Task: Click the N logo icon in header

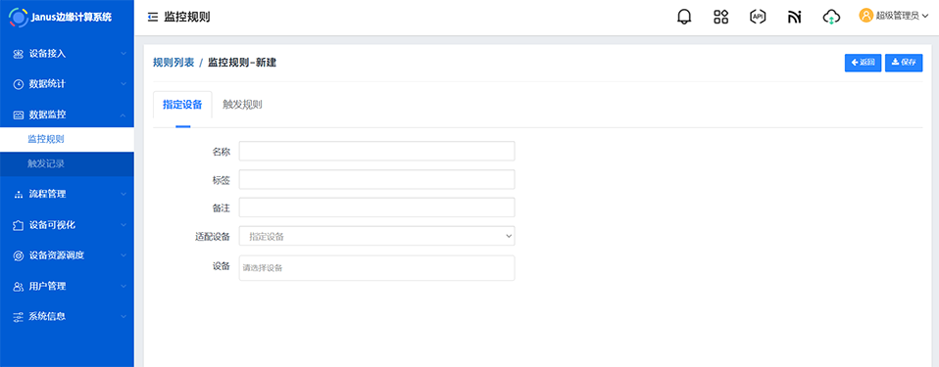Action: pos(795,18)
